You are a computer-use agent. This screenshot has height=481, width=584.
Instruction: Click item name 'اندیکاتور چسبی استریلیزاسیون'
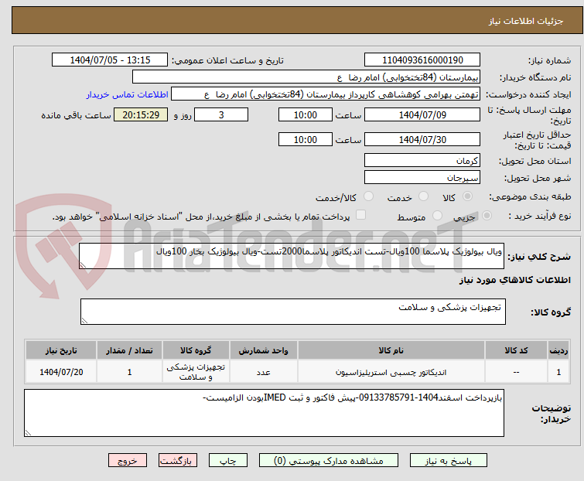(391, 372)
